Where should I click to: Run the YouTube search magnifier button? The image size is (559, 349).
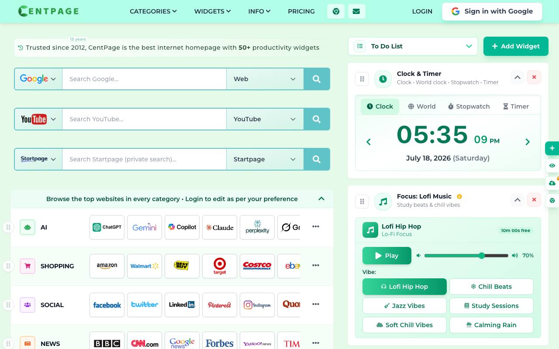point(317,119)
